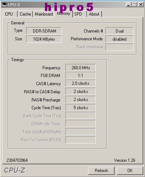Click the RAS# to CAS# Delay value
Image resolution: width=145 pixels, height=177 pixels.
[x=81, y=92]
